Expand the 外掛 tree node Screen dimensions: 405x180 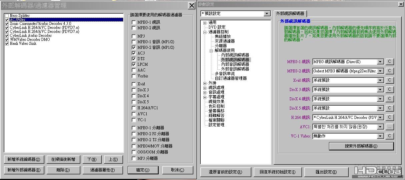click(205, 83)
